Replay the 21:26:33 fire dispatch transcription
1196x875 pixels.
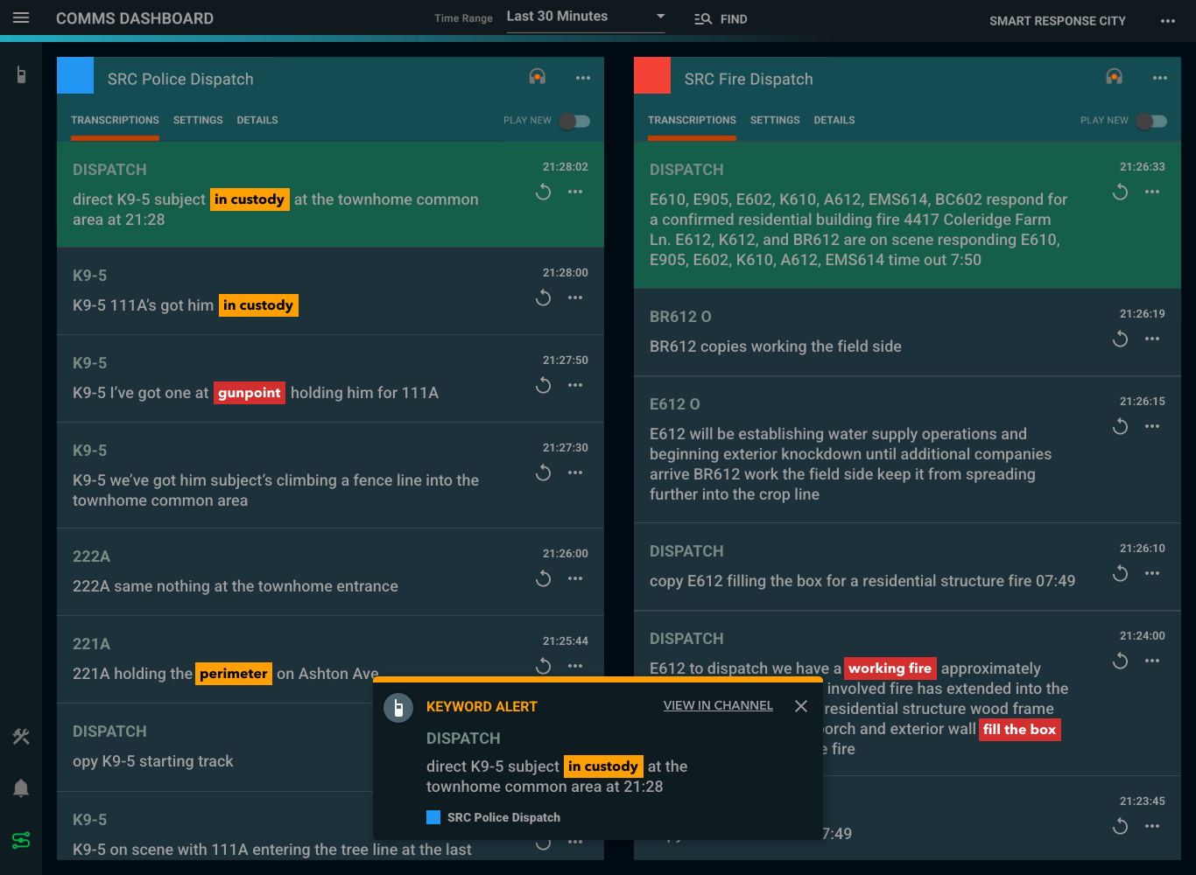pyautogui.click(x=1121, y=192)
